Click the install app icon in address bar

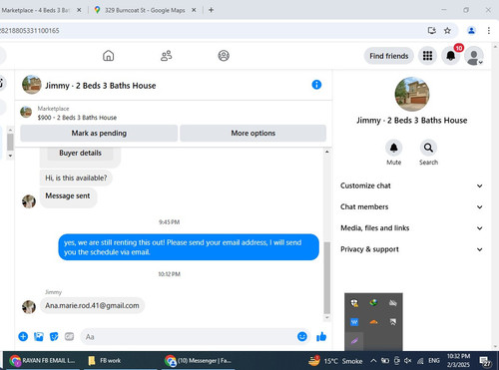tap(432, 31)
